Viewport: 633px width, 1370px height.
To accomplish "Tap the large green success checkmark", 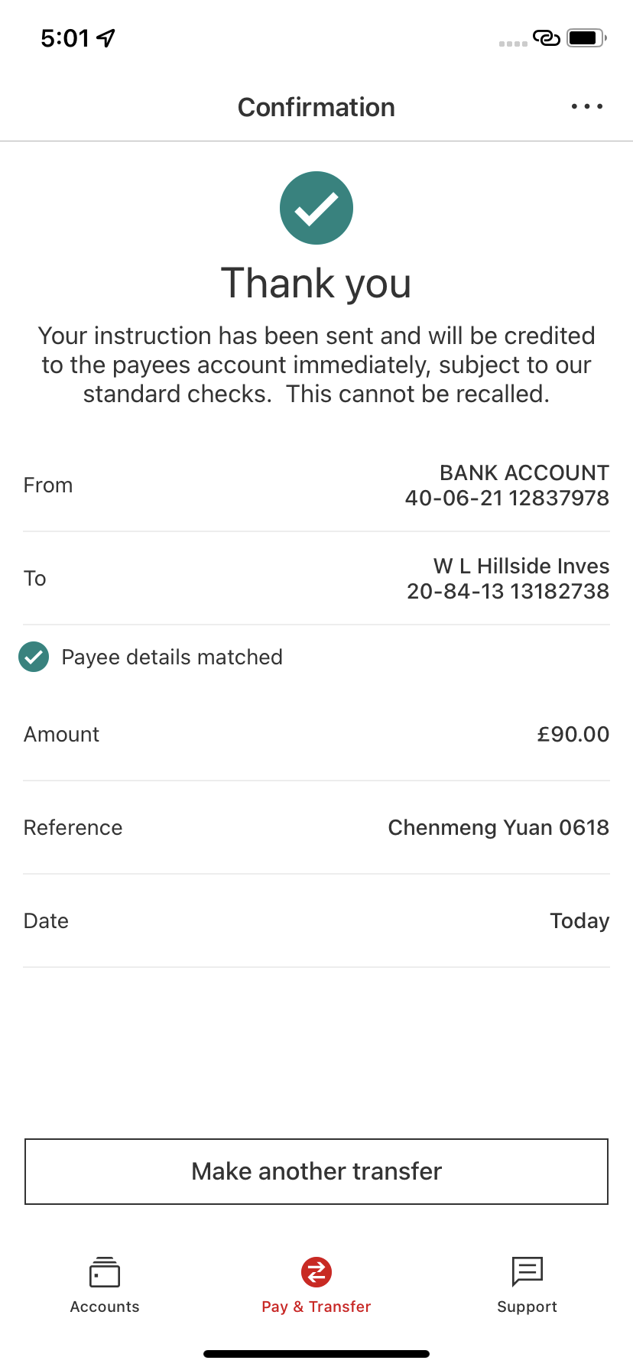I will [x=316, y=208].
